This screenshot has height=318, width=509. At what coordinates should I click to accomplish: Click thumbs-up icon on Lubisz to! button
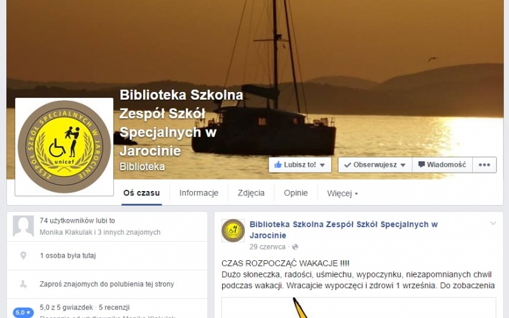click(278, 165)
